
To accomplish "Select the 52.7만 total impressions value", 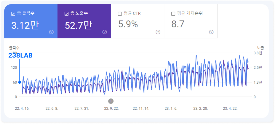I will coord(79,25).
